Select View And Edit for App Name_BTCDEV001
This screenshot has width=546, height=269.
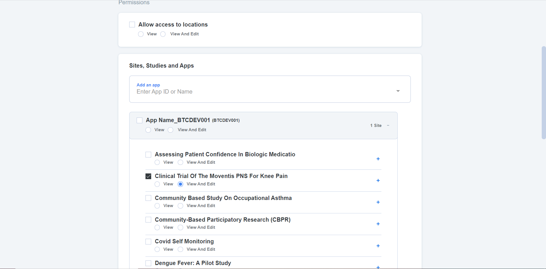[x=170, y=130]
